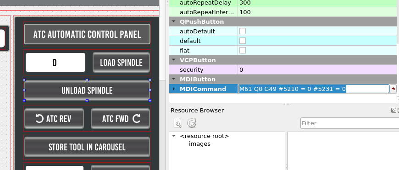Collapse the resource root tree node
The image size is (399, 170).
click(x=174, y=136)
